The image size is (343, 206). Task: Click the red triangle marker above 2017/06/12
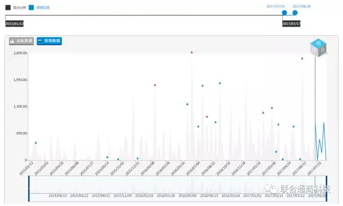[x=302, y=59]
